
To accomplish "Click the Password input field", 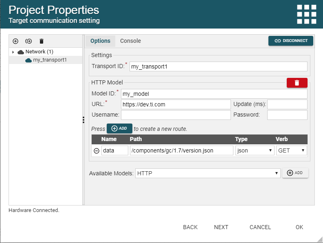I will (287, 115).
